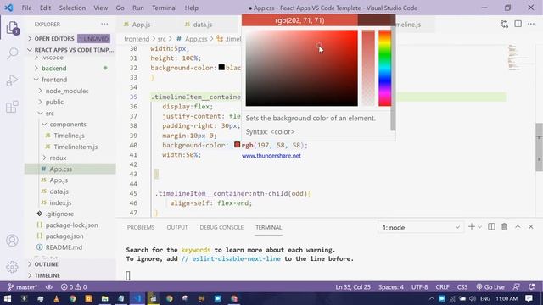Screen dimensions: 543x305
Task: Kill terminal with trash icon
Action: 505,227
